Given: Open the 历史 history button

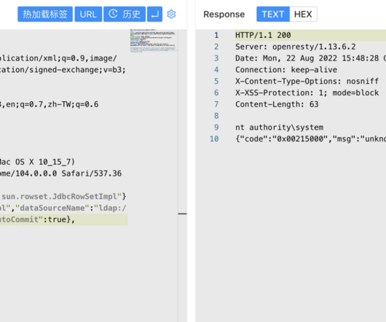Looking at the screenshot, I should [x=125, y=15].
